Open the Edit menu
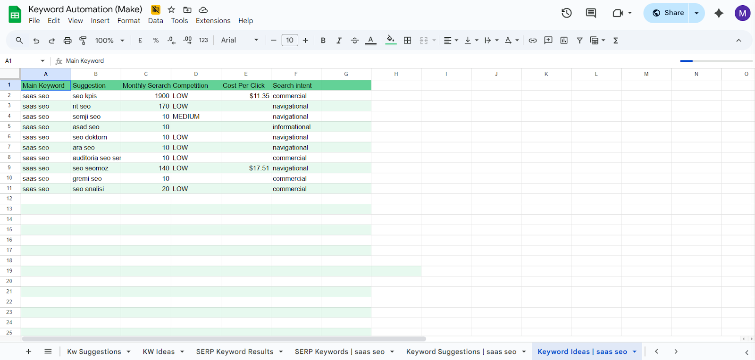 pyautogui.click(x=54, y=21)
